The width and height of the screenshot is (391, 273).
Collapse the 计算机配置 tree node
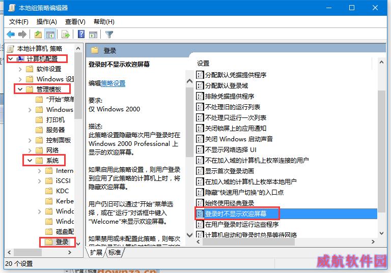click(x=11, y=59)
